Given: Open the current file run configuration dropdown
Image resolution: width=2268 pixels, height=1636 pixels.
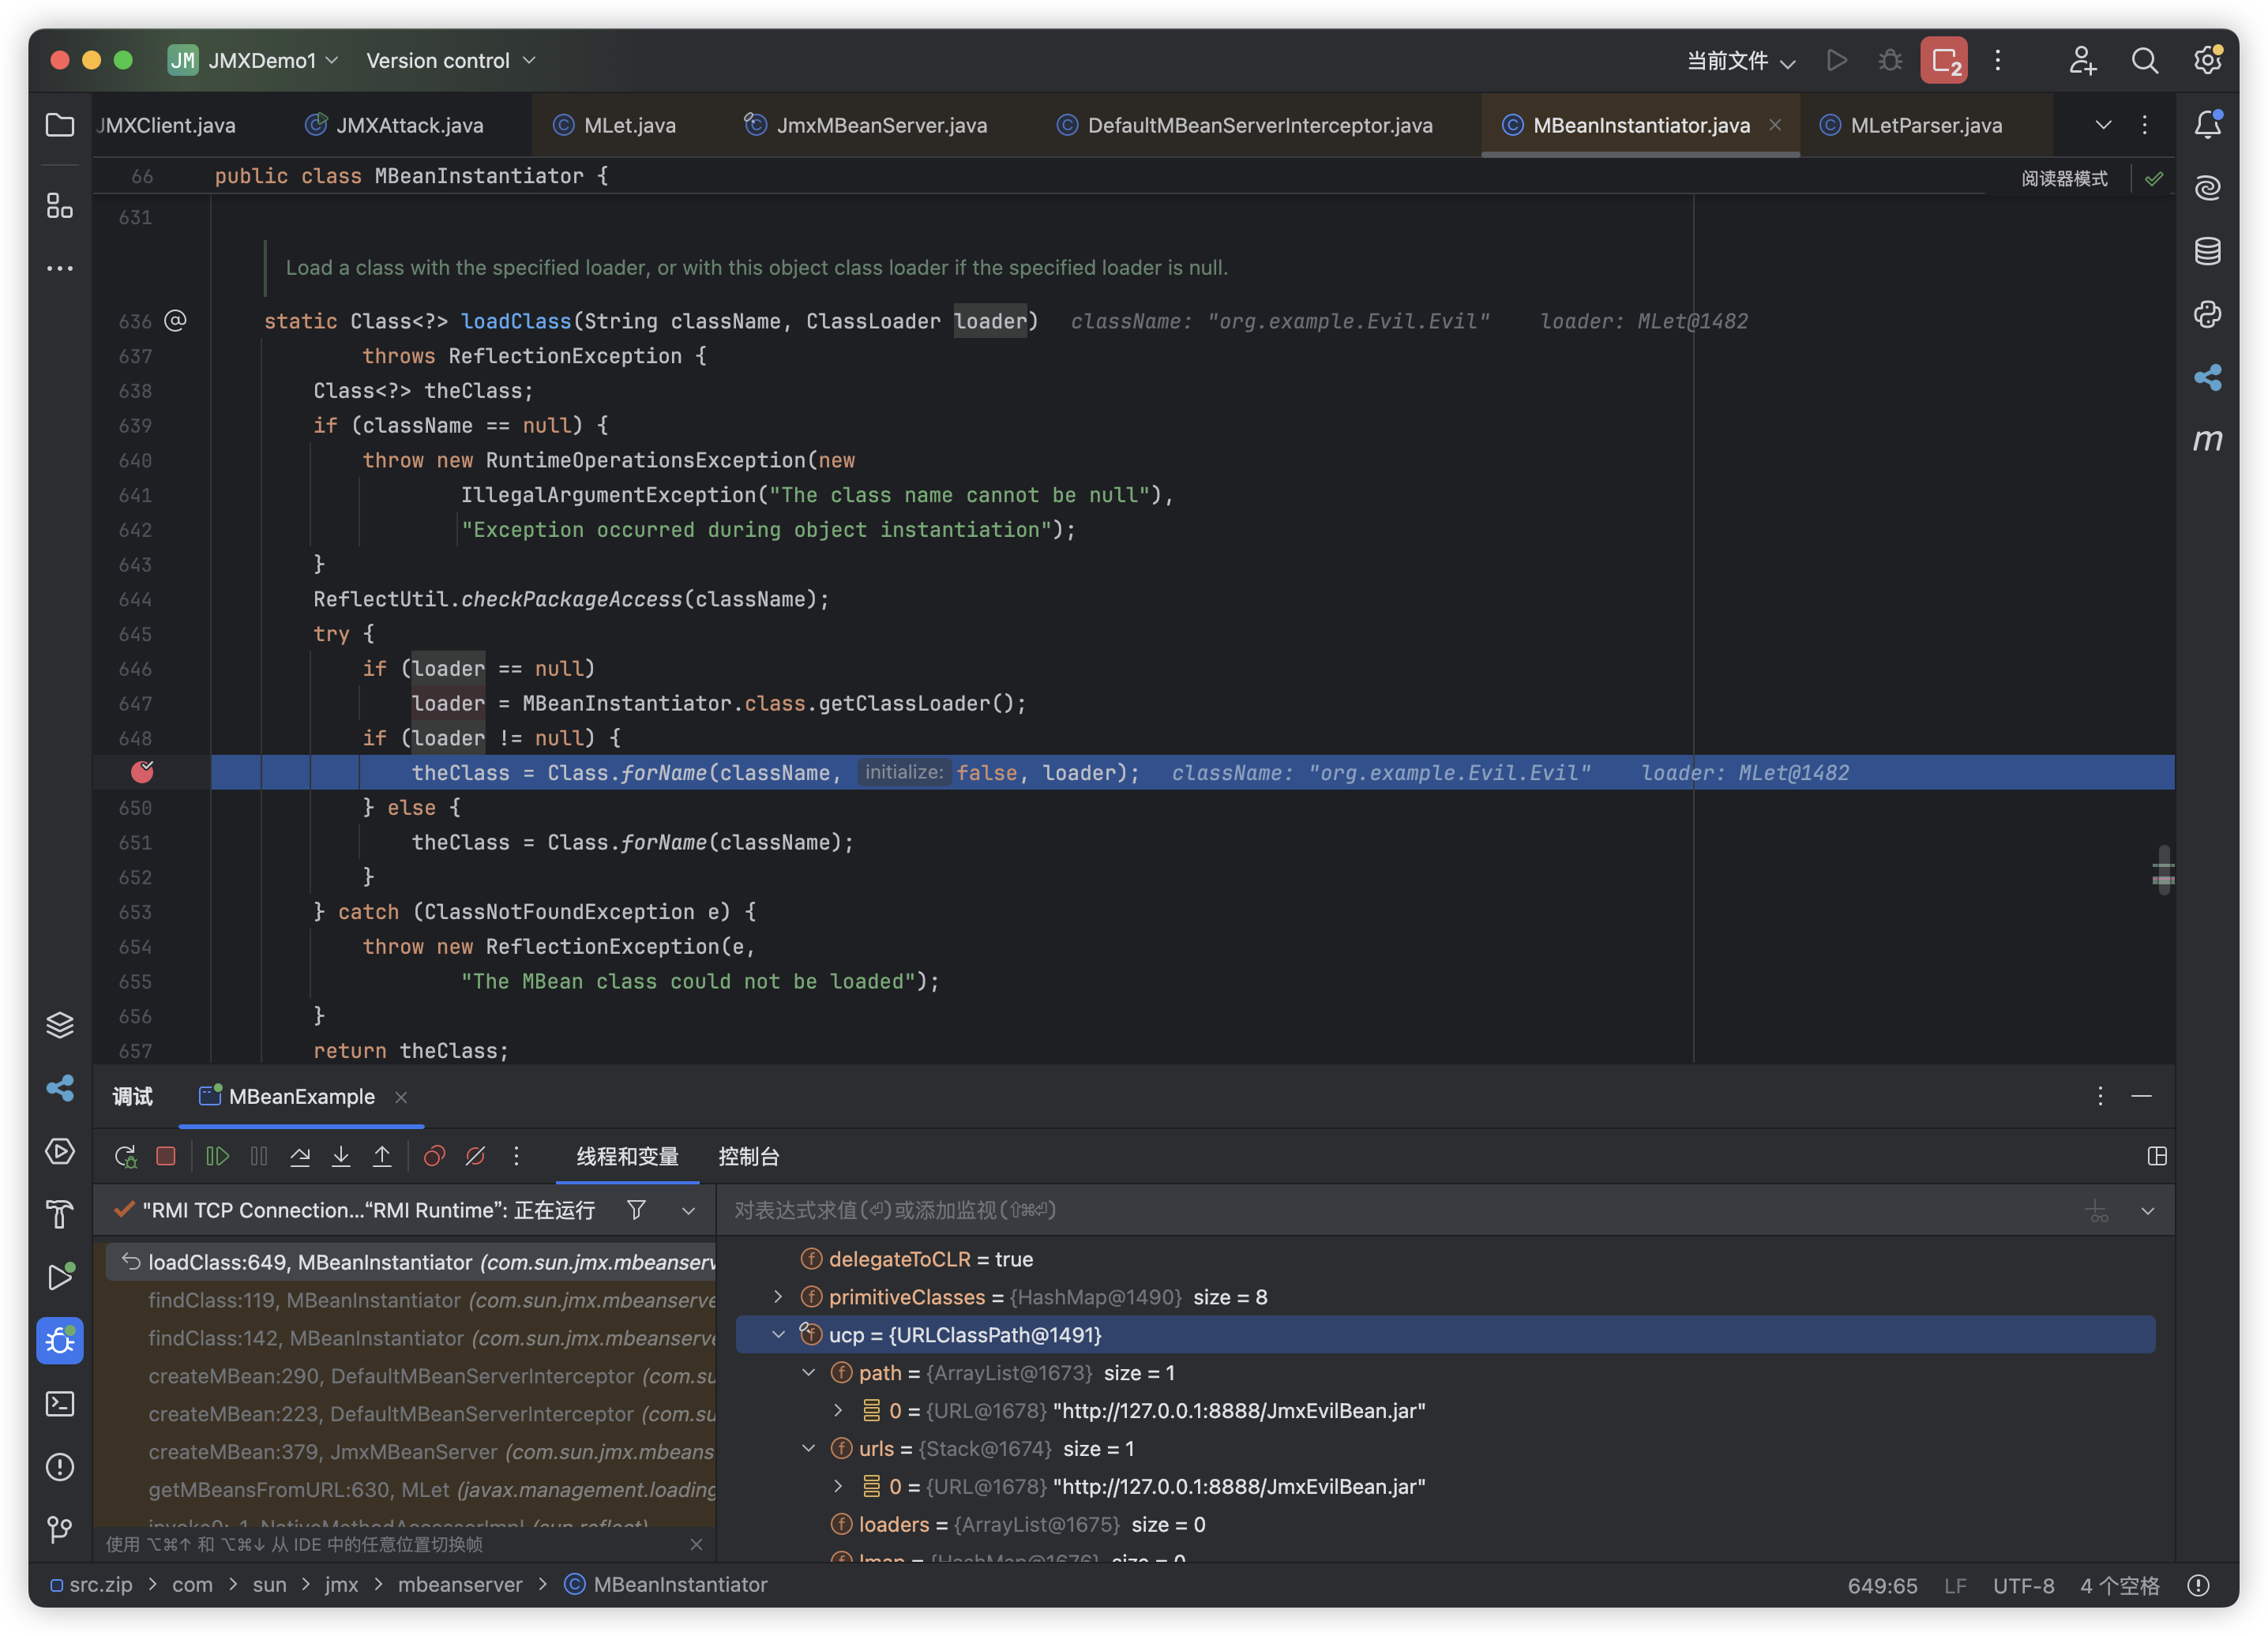Looking at the screenshot, I should 1741,61.
